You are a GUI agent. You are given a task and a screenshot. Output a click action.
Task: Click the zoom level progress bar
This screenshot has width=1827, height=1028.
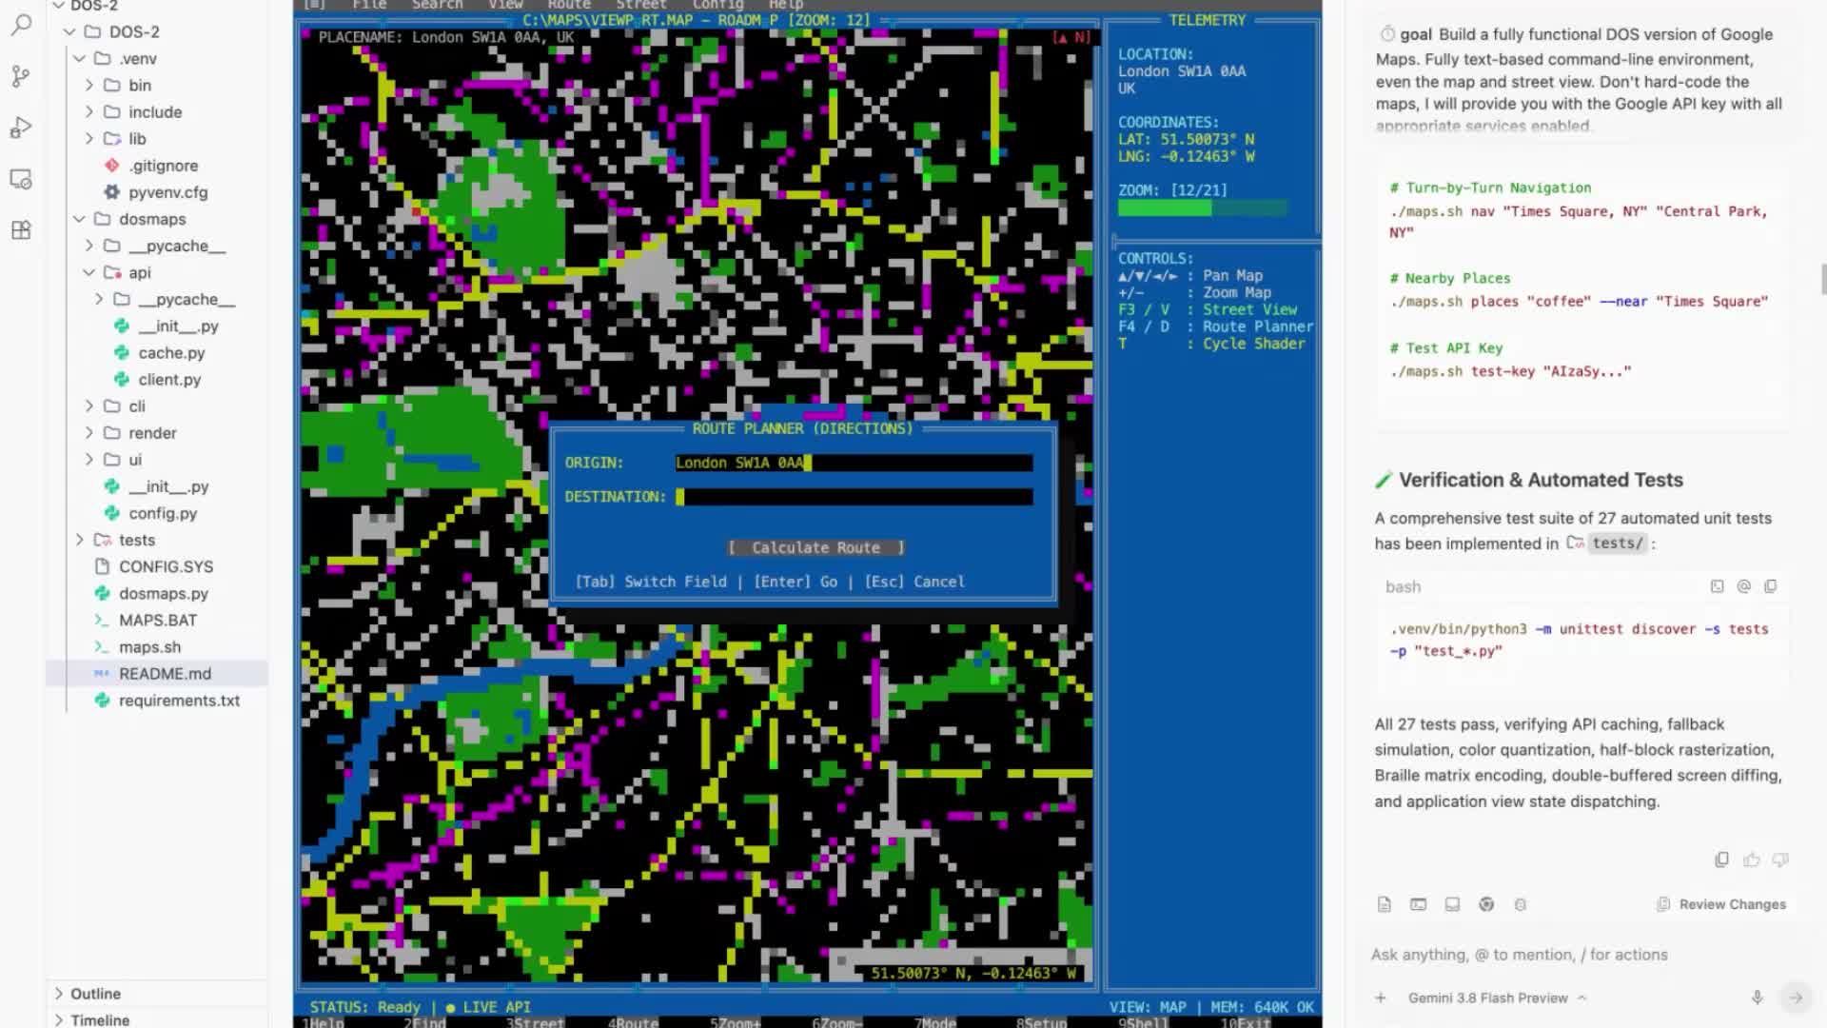pyautogui.click(x=1203, y=208)
